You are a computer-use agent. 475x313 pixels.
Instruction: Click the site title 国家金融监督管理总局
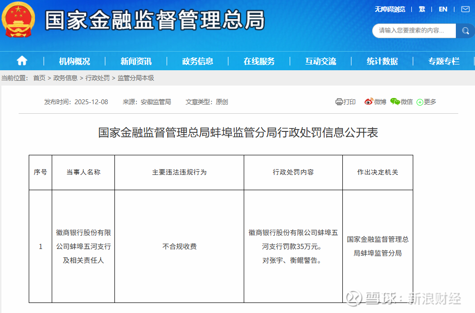pos(155,20)
